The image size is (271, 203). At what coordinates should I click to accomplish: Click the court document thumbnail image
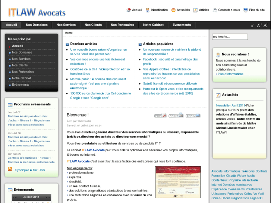tap(178, 182)
